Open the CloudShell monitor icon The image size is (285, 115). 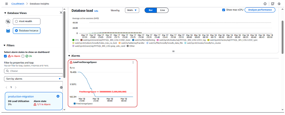point(273,4)
